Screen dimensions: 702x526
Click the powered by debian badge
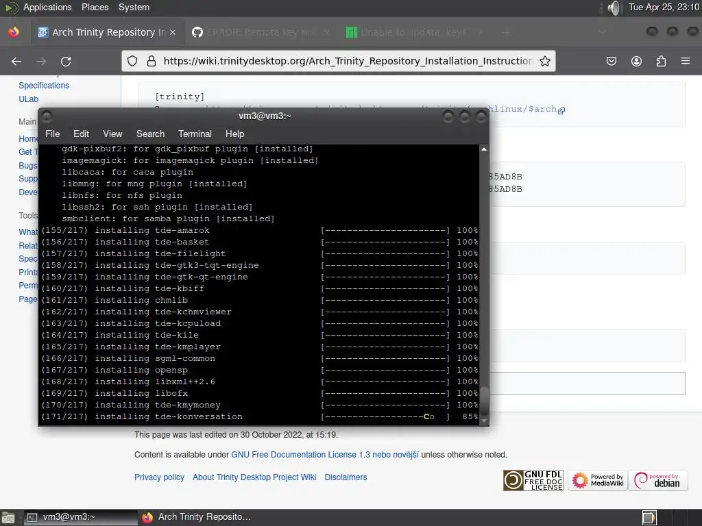coord(658,481)
